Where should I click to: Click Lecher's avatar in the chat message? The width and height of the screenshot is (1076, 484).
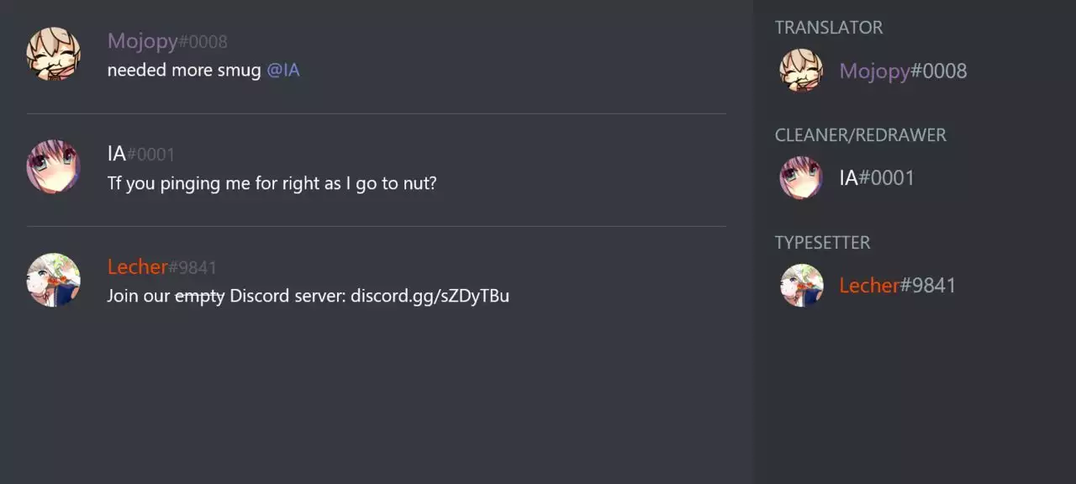tap(54, 280)
